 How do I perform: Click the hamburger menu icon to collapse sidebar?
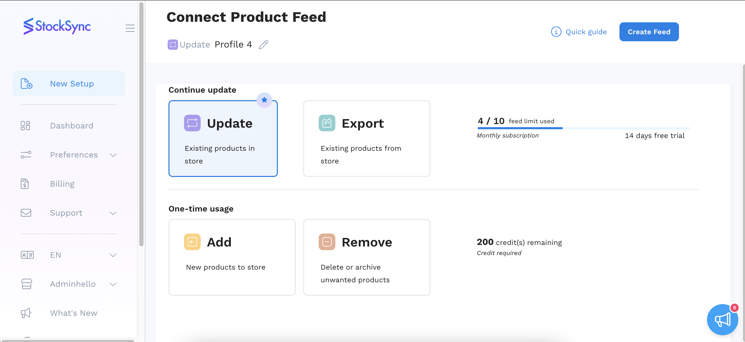click(x=130, y=28)
